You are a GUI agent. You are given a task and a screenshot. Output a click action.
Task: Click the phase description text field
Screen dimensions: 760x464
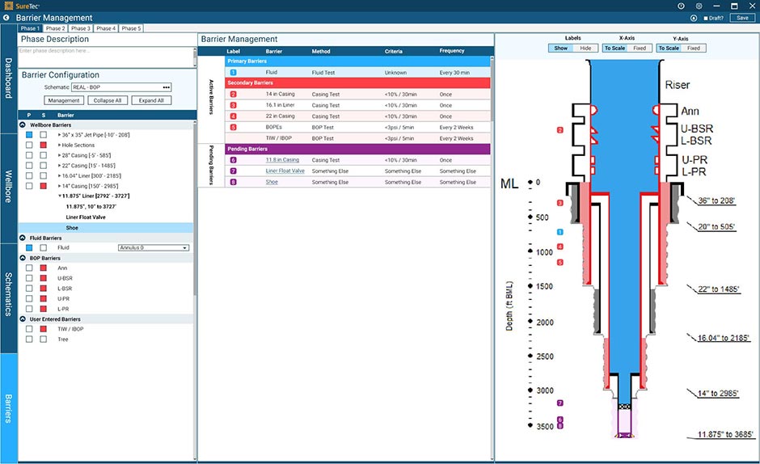[107, 56]
